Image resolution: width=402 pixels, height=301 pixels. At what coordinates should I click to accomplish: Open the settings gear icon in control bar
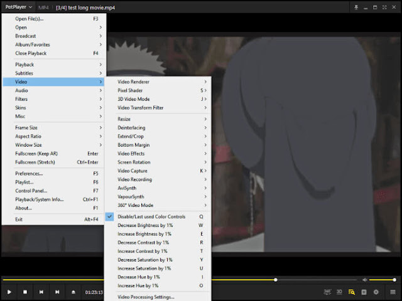pos(376,292)
